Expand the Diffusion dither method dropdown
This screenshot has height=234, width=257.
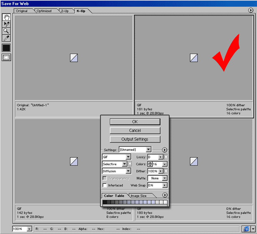[128, 171]
